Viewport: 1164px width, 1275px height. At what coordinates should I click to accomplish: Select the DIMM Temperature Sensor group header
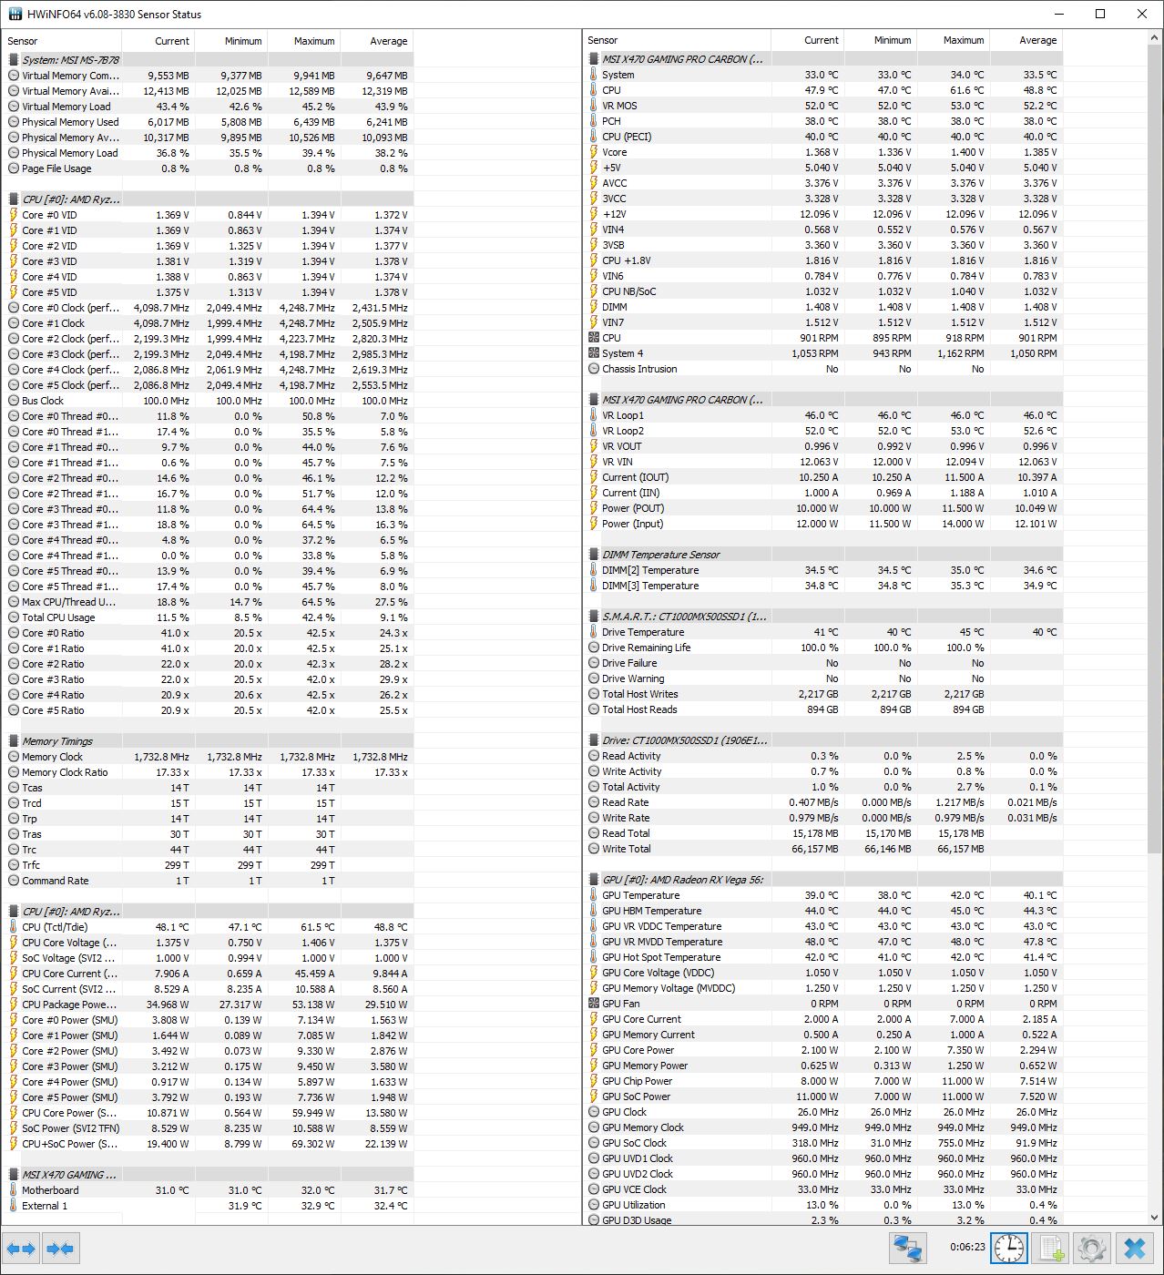823,555
